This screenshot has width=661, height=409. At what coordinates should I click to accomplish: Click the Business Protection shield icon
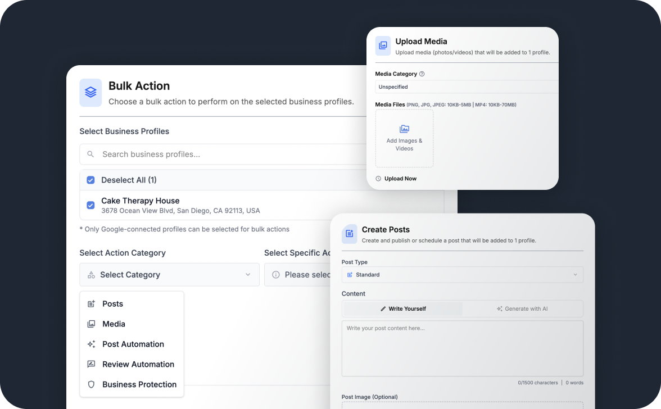[91, 385]
